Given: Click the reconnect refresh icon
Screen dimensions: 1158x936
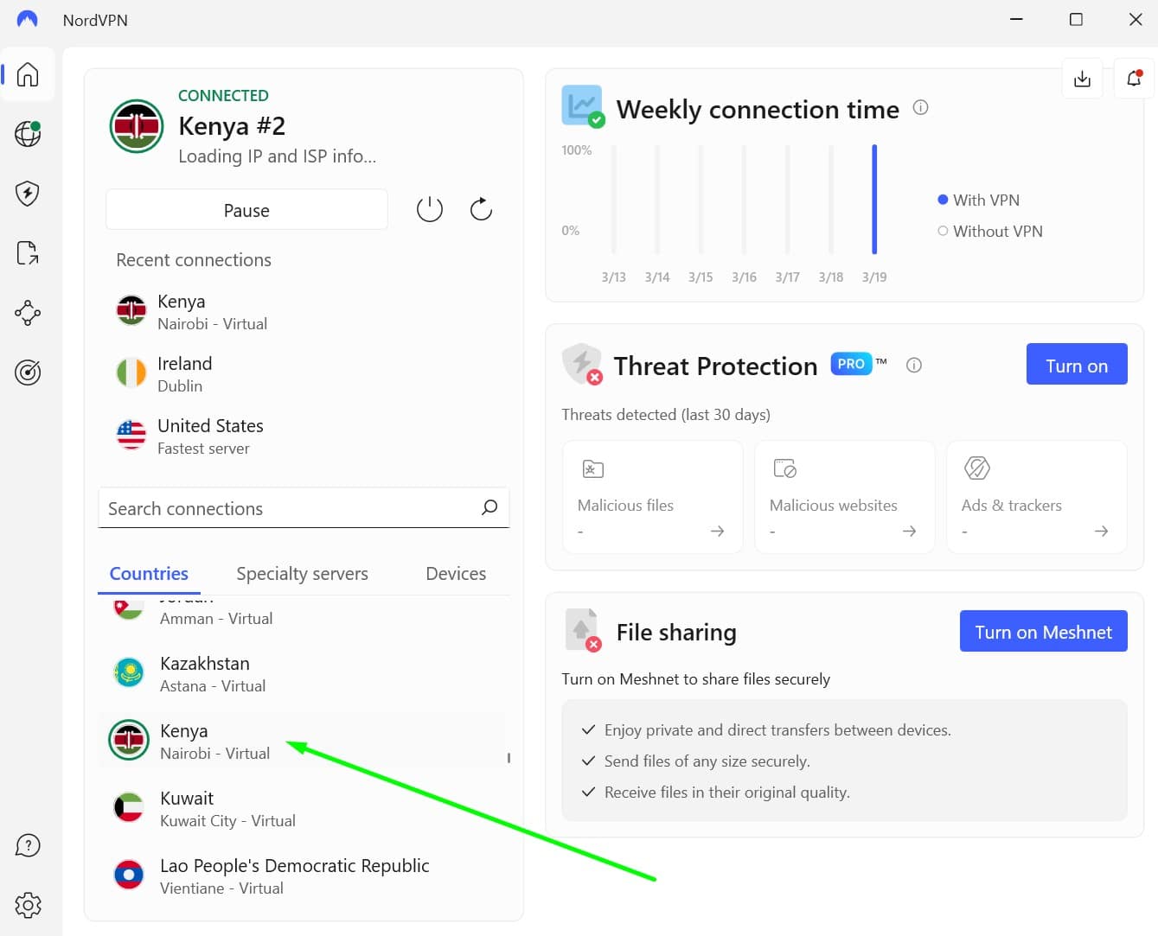Looking at the screenshot, I should [x=481, y=209].
